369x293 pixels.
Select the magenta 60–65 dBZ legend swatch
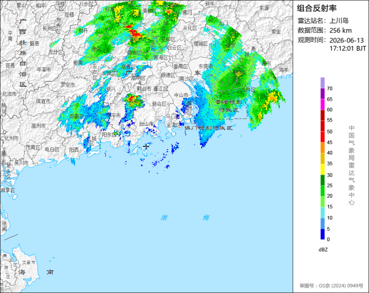(x=322, y=104)
